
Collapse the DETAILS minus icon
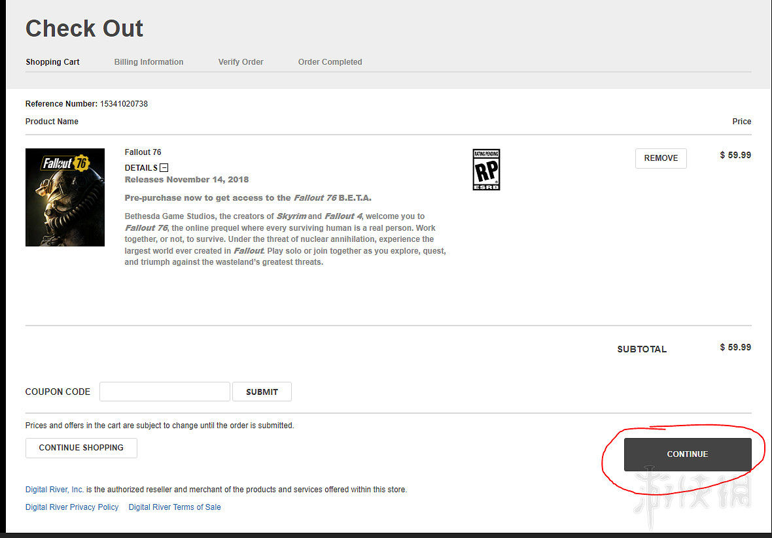164,168
